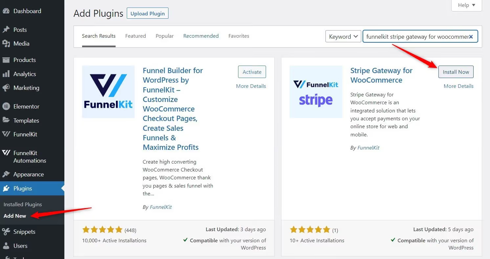Select 'Last Updated: 3 days ago' text
The height and width of the screenshot is (259, 490).
236,229
